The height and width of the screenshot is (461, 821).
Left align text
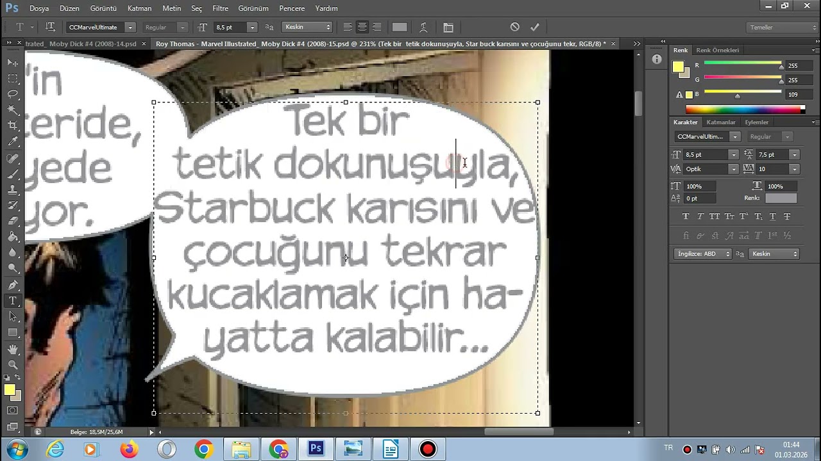[x=347, y=27]
